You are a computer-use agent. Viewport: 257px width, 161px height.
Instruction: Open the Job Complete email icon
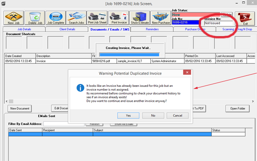(x=56, y=18)
